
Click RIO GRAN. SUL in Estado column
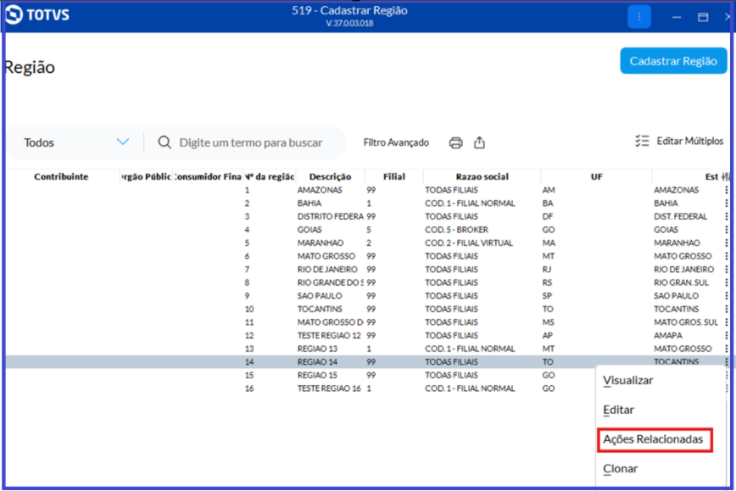[681, 282]
